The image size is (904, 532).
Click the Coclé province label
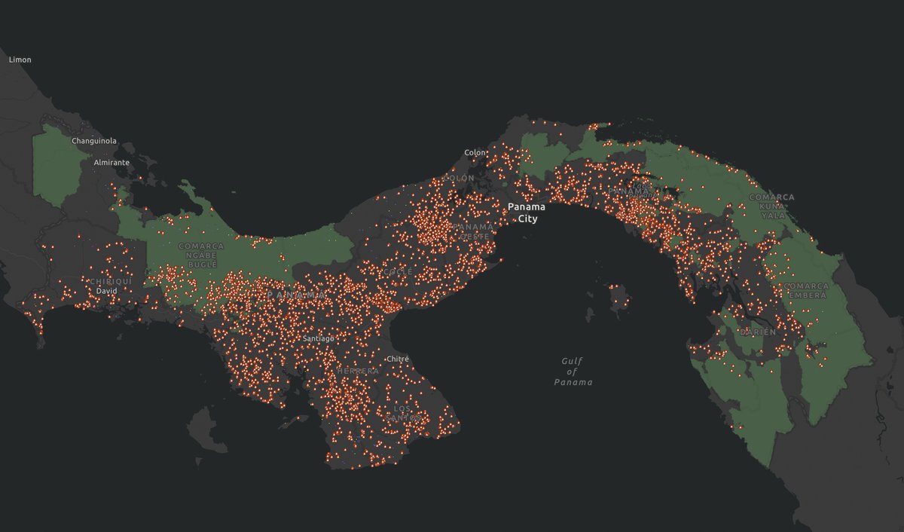pyautogui.click(x=398, y=271)
